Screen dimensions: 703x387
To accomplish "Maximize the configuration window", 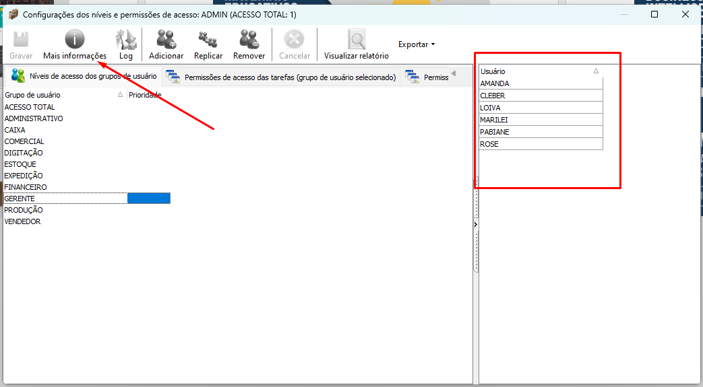I will point(654,14).
